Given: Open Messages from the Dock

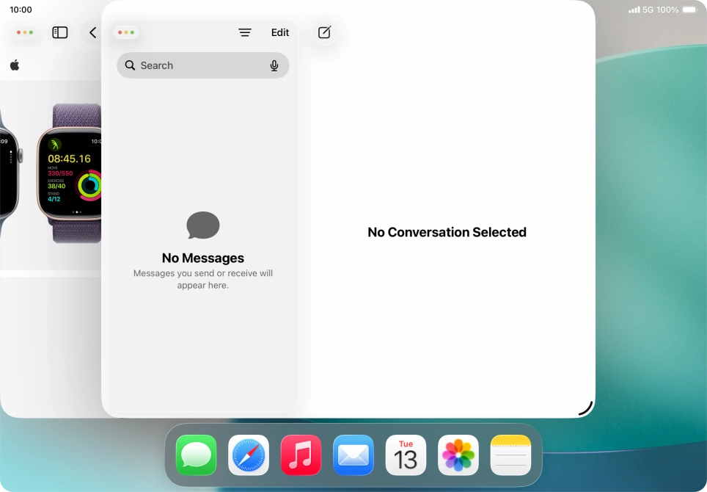Looking at the screenshot, I should (x=196, y=455).
